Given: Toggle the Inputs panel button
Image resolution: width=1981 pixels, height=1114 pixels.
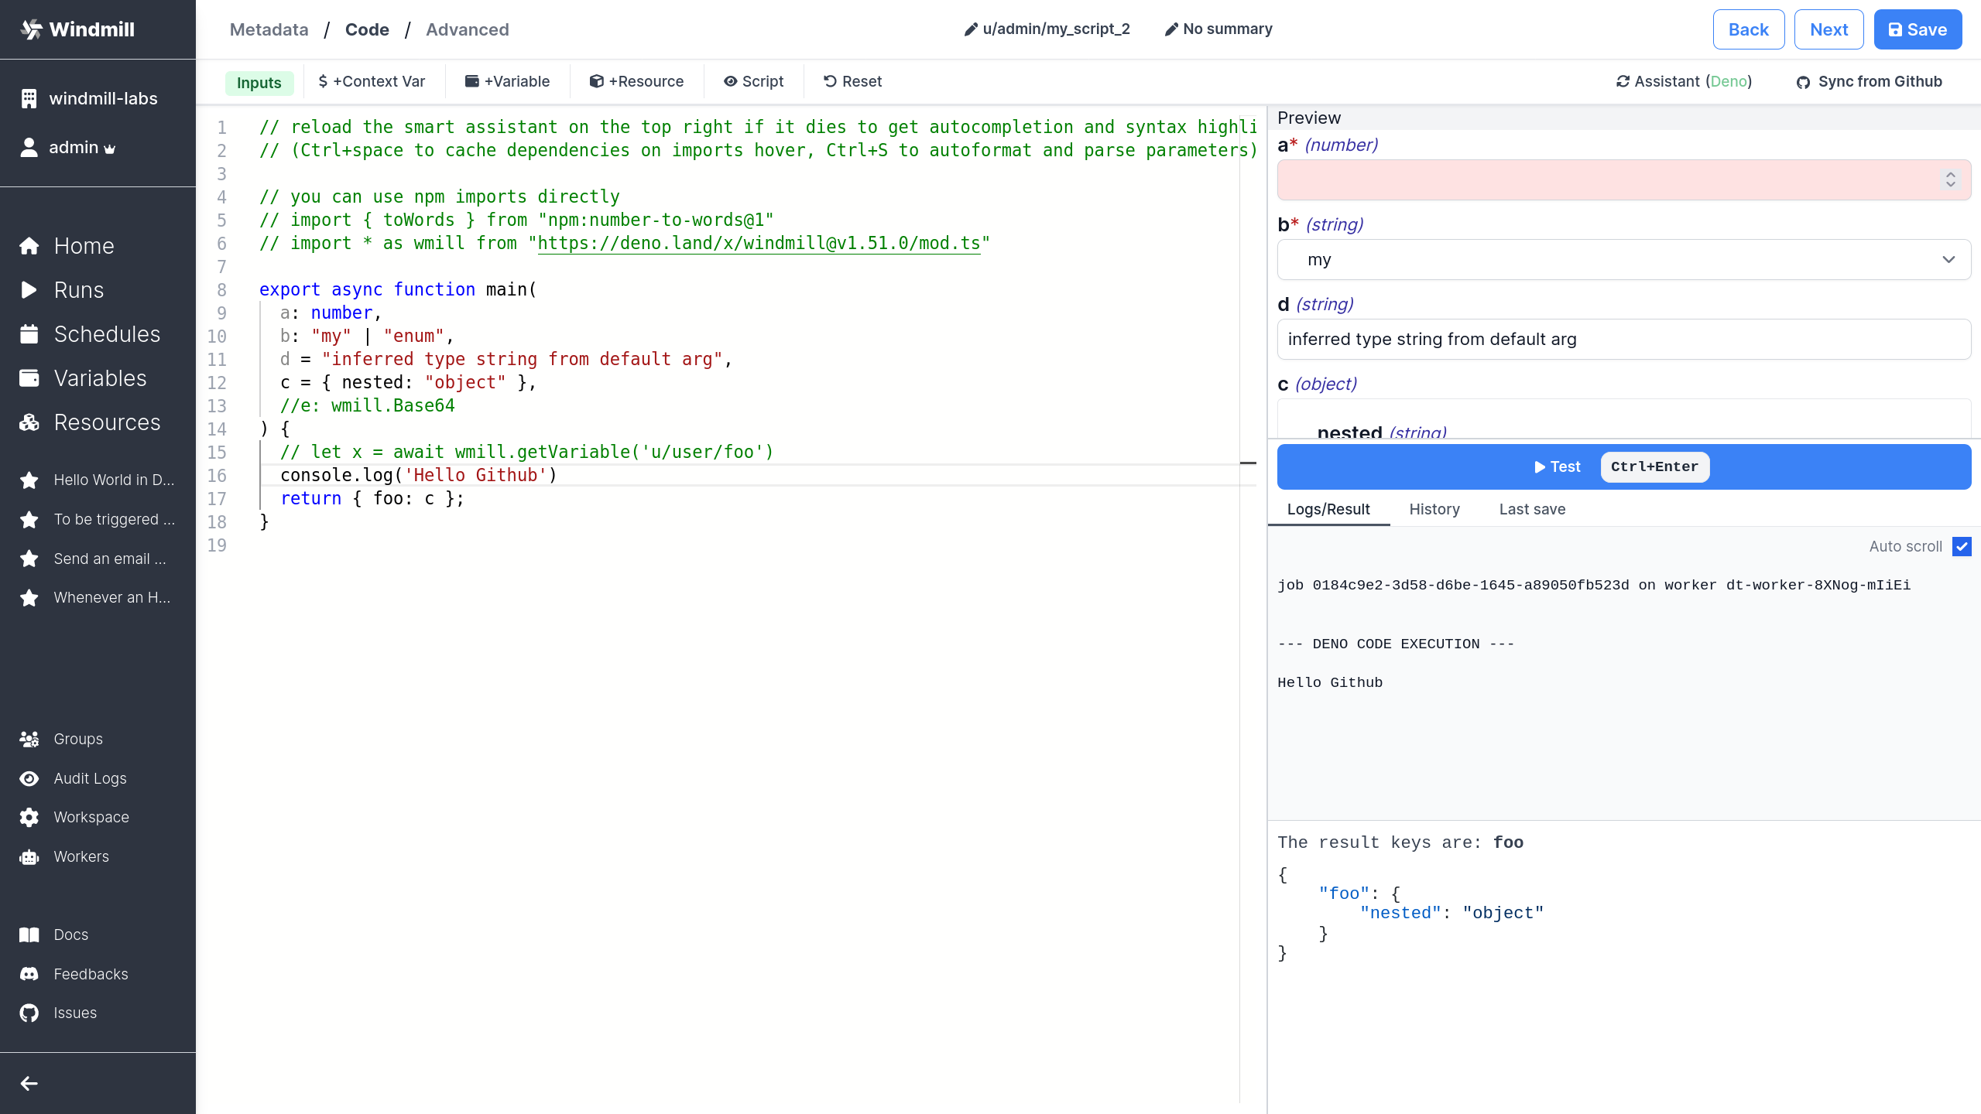Looking at the screenshot, I should click(259, 82).
